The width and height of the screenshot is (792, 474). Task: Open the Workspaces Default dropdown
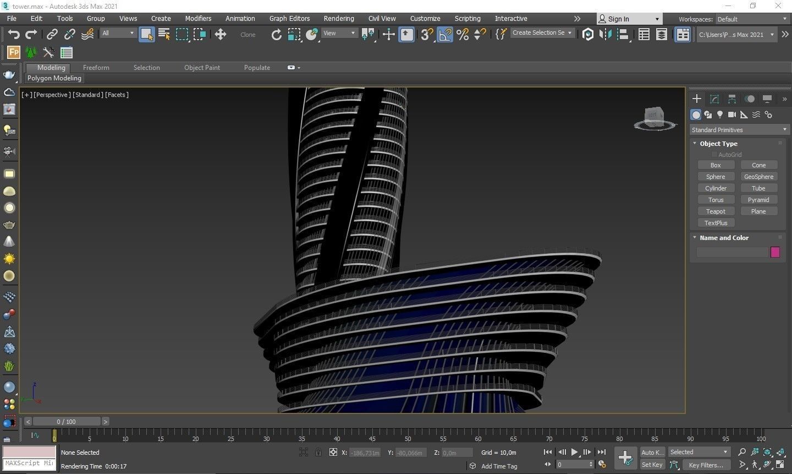(752, 19)
